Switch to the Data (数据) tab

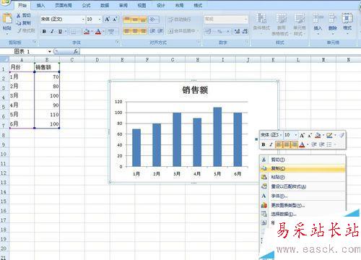(105, 5)
